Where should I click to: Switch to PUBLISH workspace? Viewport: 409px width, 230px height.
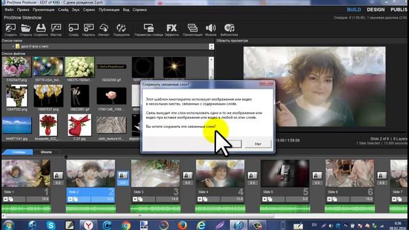pos(399,10)
